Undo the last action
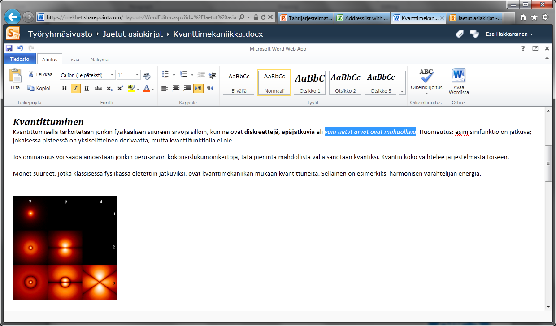Viewport: 556px width, 326px height. click(x=20, y=48)
